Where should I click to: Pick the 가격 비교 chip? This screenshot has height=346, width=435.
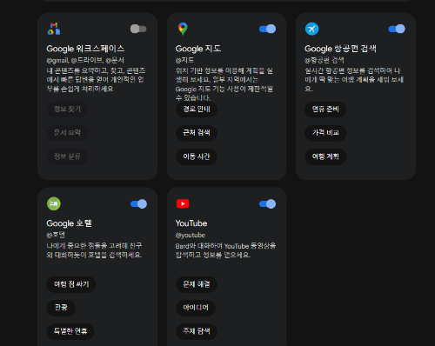pyautogui.click(x=325, y=133)
